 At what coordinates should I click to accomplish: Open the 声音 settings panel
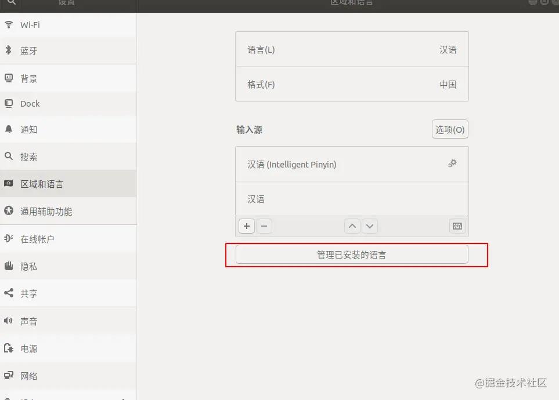coord(68,321)
